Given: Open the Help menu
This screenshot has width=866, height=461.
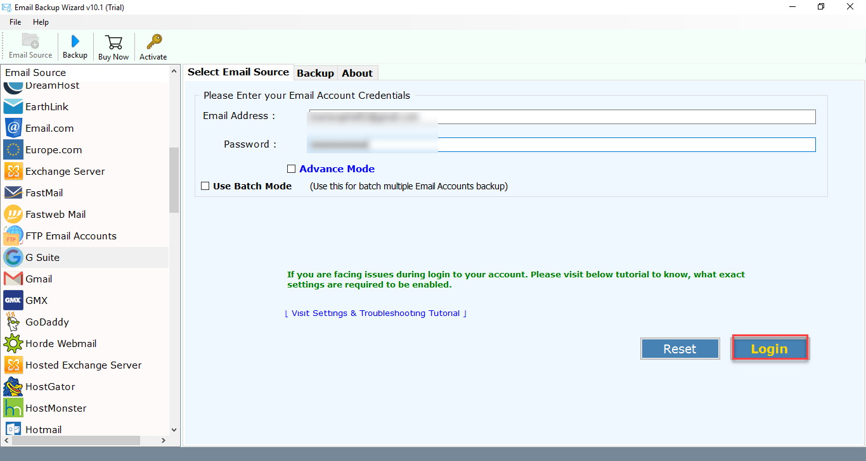Looking at the screenshot, I should pos(41,22).
